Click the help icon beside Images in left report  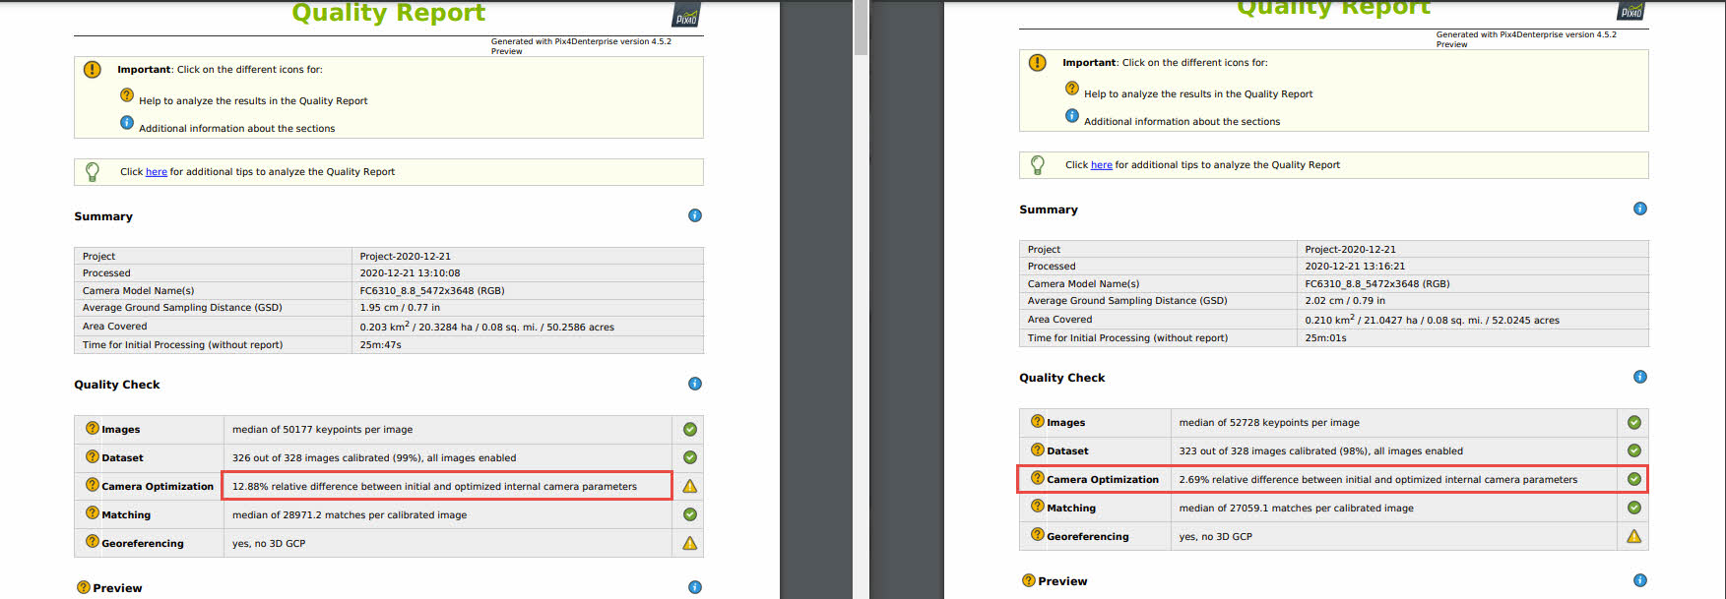(x=93, y=428)
